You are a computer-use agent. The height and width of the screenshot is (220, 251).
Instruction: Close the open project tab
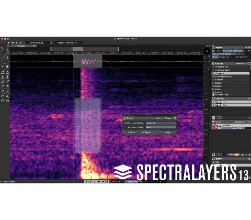(x=35, y=46)
